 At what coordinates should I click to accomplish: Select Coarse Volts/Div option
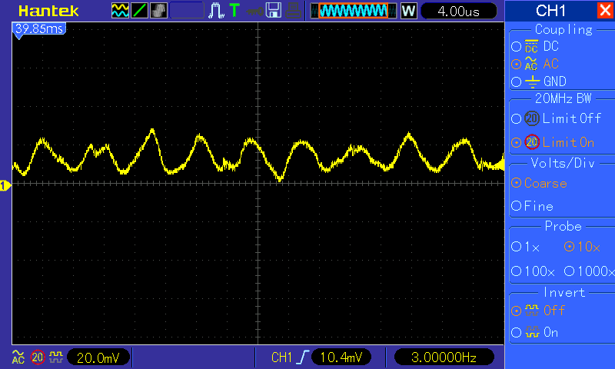click(516, 183)
